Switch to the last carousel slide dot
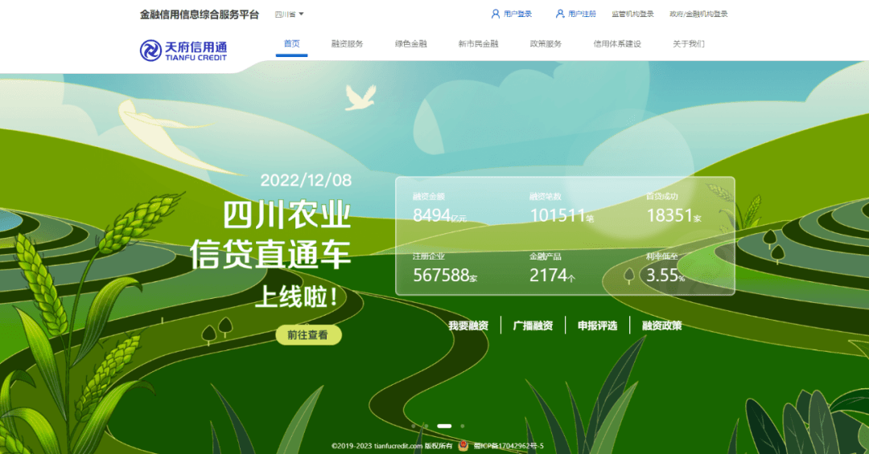Screen dimensions: 869x454 click(462, 426)
